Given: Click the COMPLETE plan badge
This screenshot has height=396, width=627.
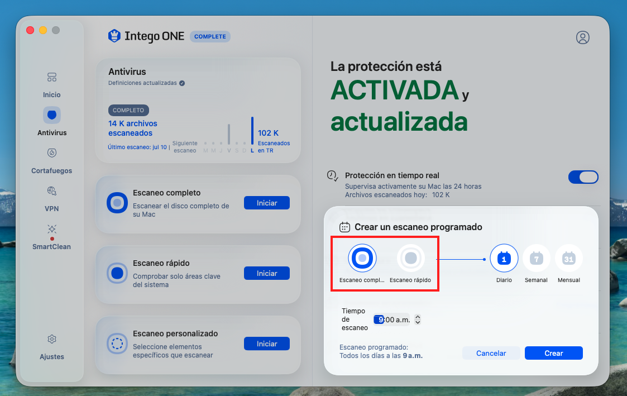Looking at the screenshot, I should click(x=210, y=36).
